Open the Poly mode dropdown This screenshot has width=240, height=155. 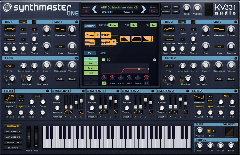click(153, 11)
